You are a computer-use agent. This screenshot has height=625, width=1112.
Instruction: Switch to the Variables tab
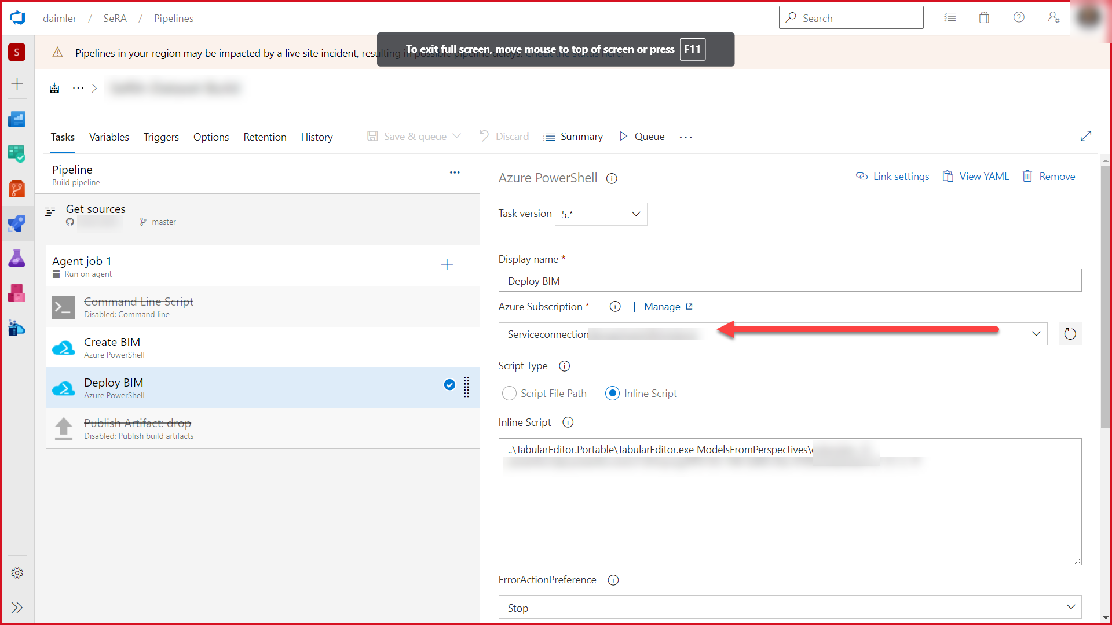[109, 137]
